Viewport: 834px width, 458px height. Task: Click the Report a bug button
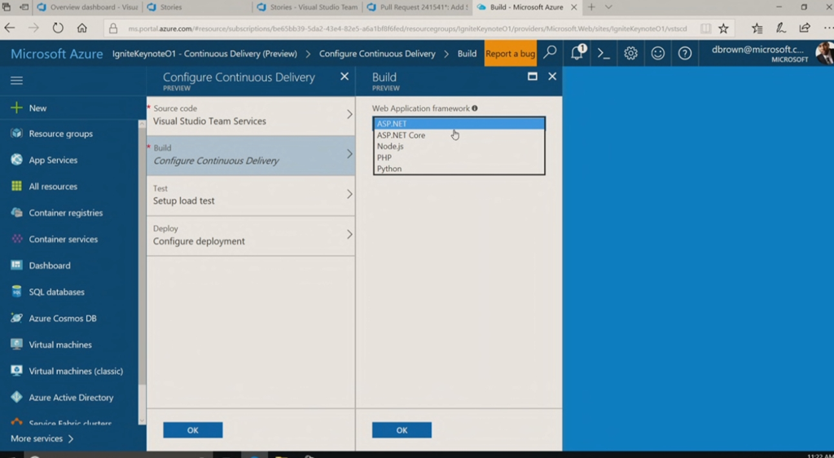(510, 54)
